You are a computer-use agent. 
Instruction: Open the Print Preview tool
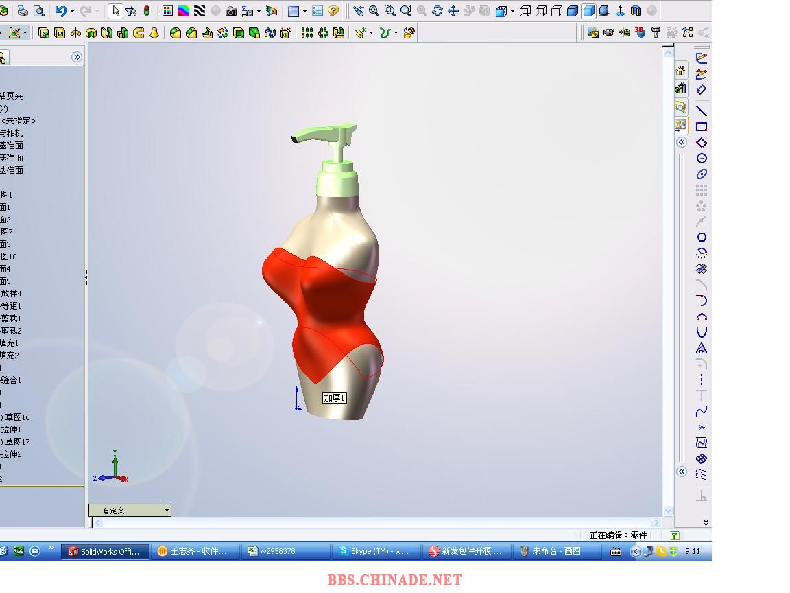39,11
